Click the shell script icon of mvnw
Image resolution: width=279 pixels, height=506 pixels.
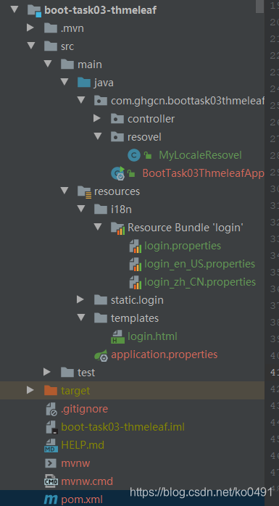51,463
